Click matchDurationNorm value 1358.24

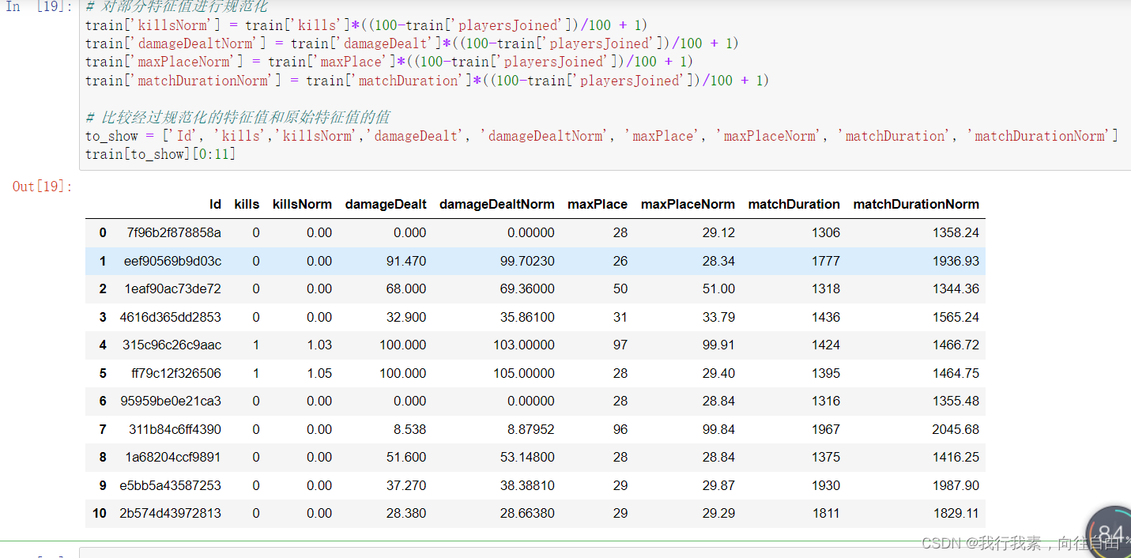coord(956,232)
